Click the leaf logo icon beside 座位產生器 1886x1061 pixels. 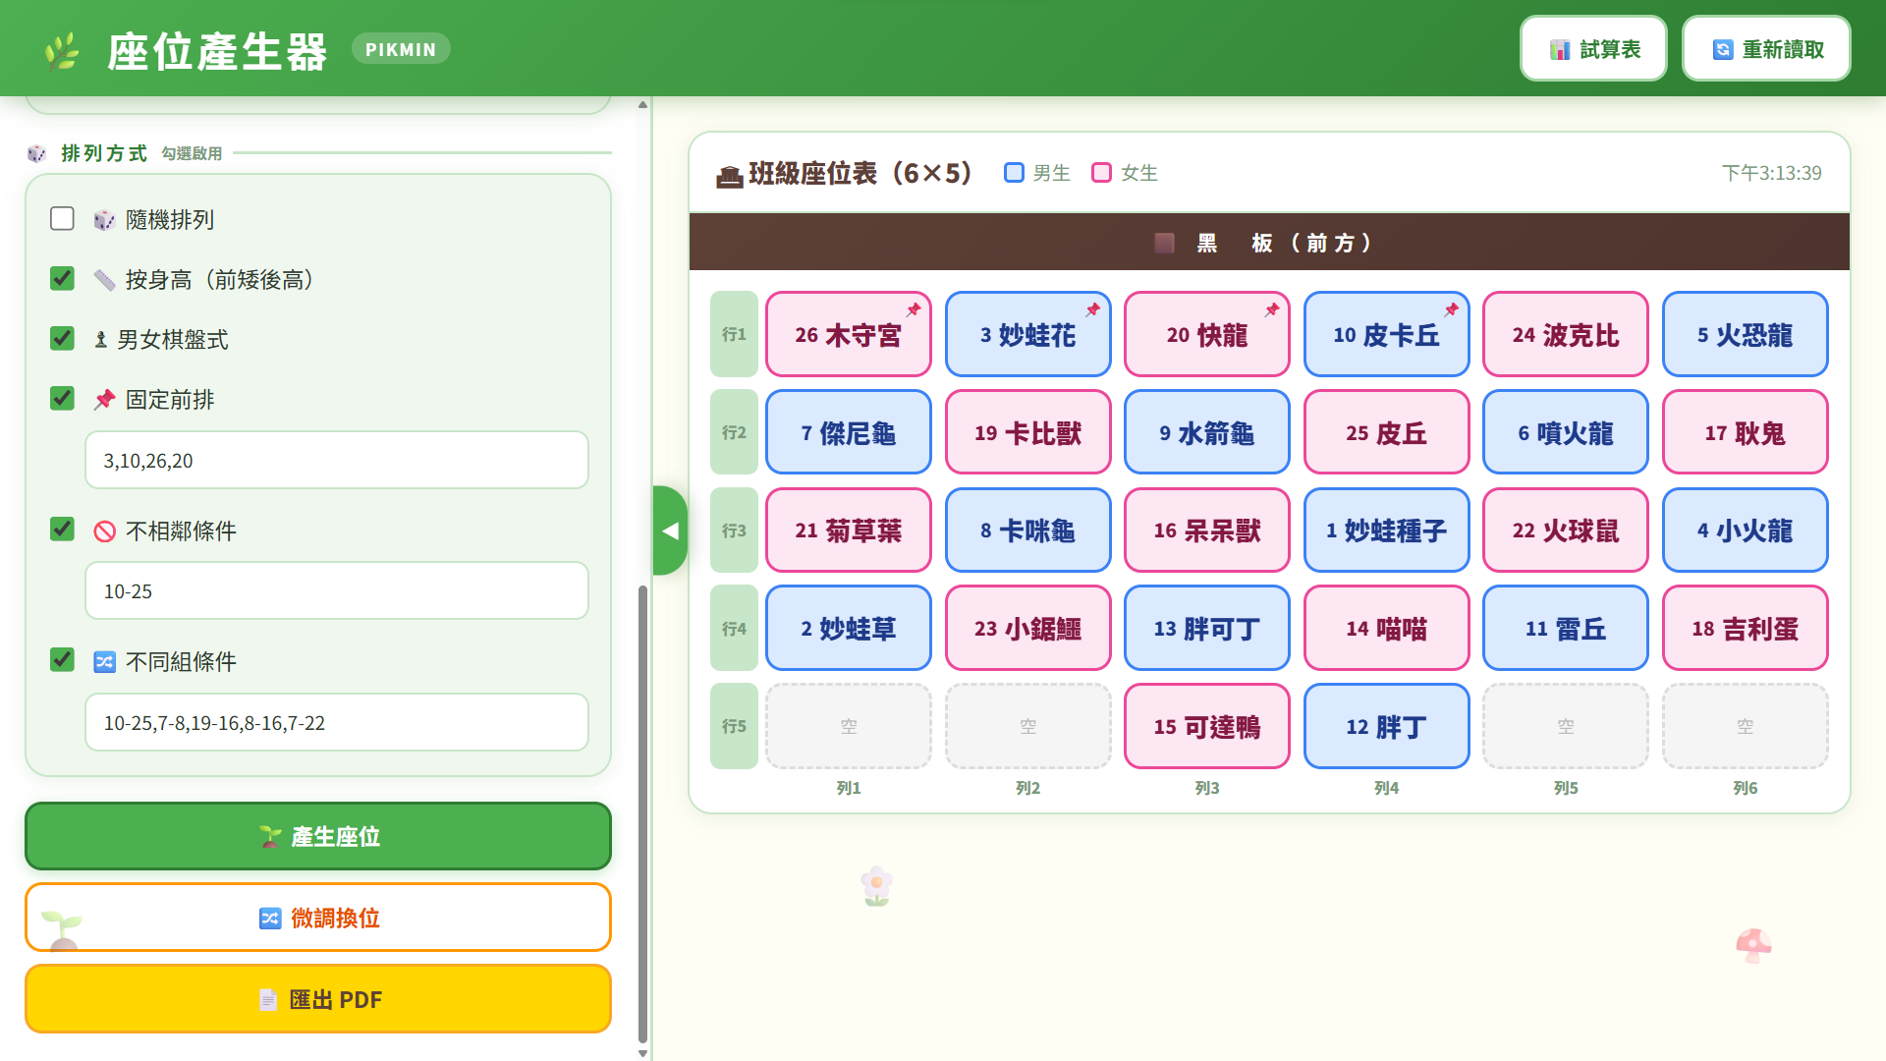click(x=62, y=51)
